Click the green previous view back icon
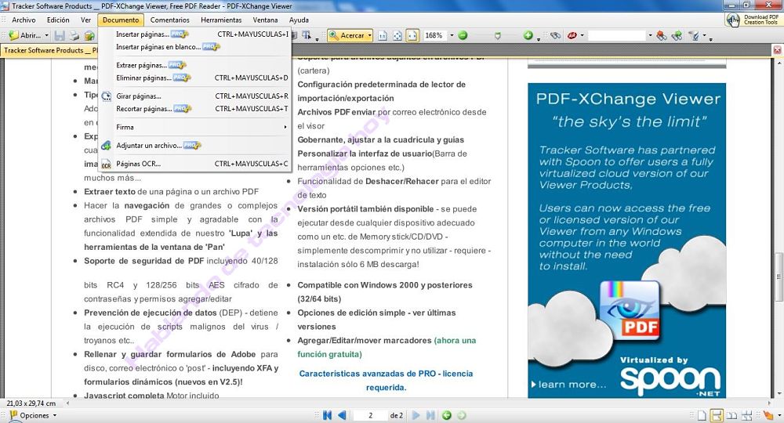The height and width of the screenshot is (423, 784). click(x=447, y=415)
